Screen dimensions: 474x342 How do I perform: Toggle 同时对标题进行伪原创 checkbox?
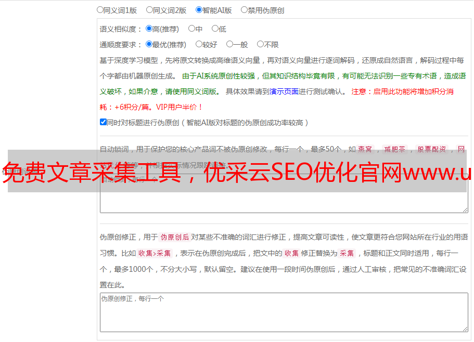pos(103,122)
